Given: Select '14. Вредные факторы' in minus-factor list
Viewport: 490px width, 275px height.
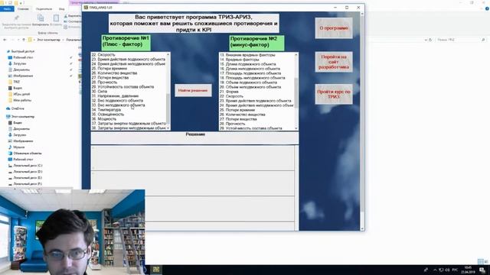Looking at the screenshot, I should pyautogui.click(x=240, y=60).
